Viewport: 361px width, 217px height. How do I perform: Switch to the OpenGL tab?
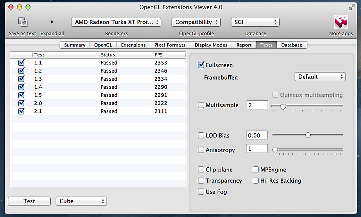tap(103, 45)
